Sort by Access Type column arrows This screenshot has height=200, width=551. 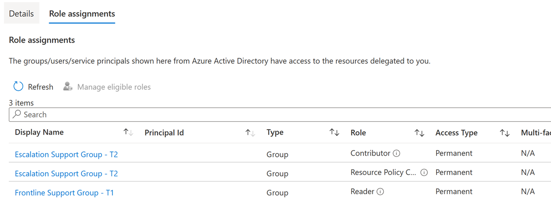[504, 133]
